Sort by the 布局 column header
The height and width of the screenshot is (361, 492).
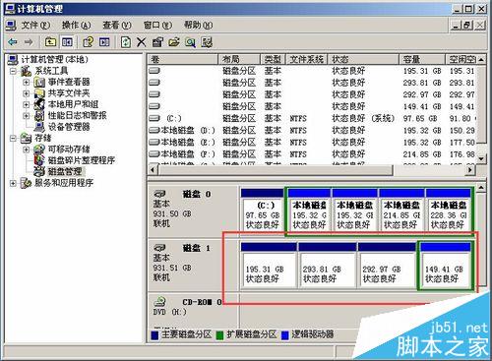(x=239, y=59)
